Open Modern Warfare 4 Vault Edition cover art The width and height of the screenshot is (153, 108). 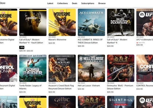pos(33,22)
